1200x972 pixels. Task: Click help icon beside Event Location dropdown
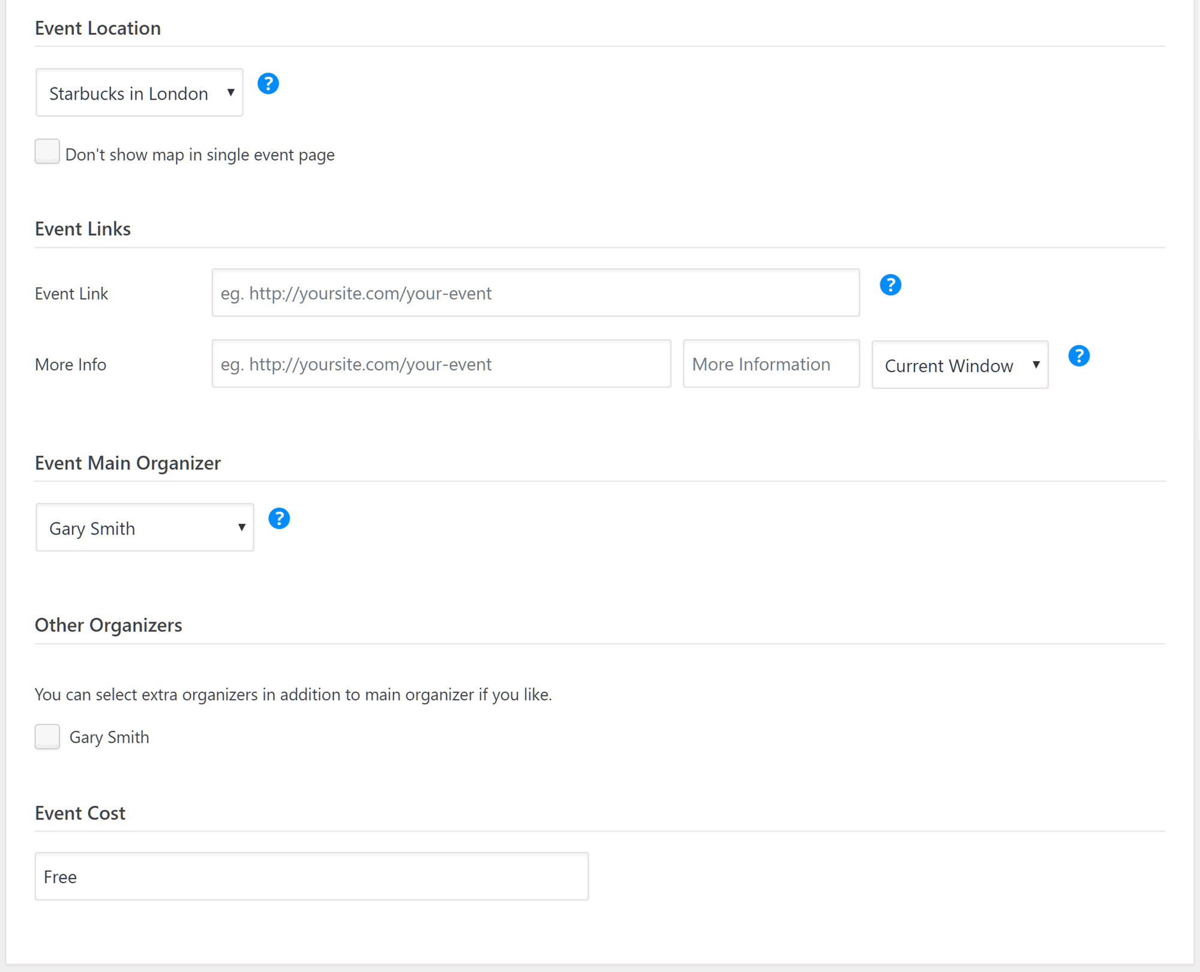[x=268, y=83]
